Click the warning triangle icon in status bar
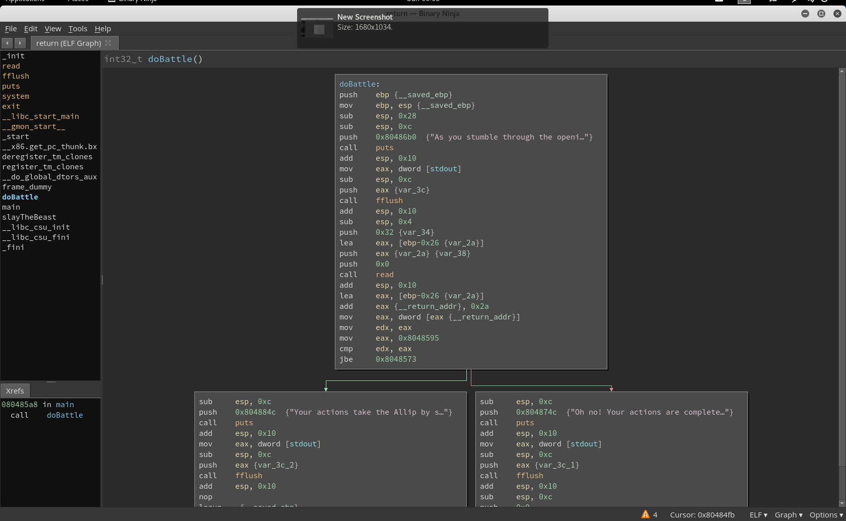This screenshot has width=846, height=521. pos(645,514)
